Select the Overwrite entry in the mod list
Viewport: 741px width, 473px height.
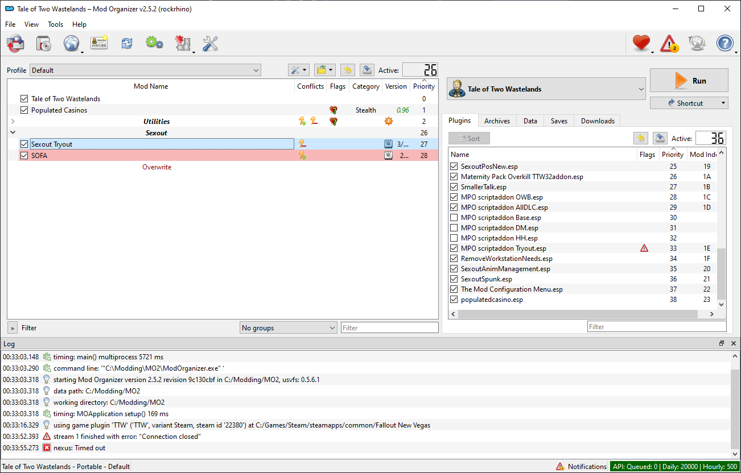(157, 167)
